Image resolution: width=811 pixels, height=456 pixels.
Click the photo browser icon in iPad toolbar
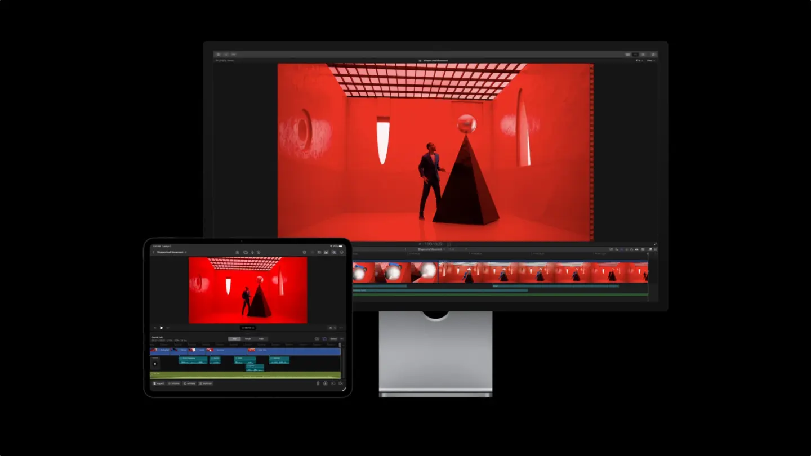[x=326, y=252]
